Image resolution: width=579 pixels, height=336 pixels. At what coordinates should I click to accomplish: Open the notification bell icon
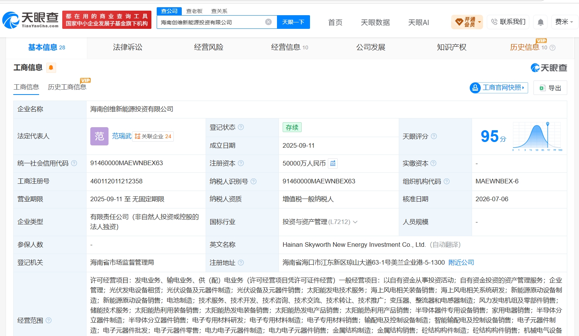(x=541, y=22)
